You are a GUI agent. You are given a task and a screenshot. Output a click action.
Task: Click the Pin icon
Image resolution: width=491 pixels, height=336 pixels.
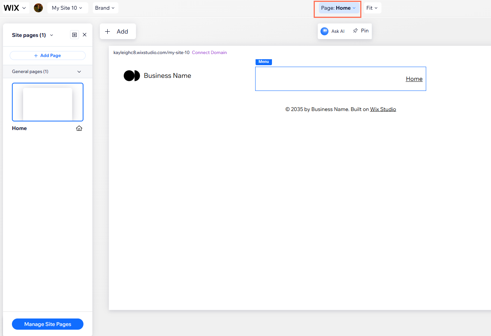pyautogui.click(x=355, y=31)
